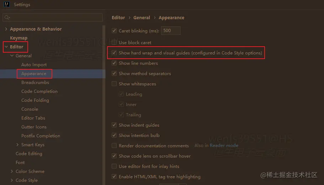Open Code Editing settings
Image resolution: width=324 pixels, height=185 pixels.
click(x=29, y=154)
